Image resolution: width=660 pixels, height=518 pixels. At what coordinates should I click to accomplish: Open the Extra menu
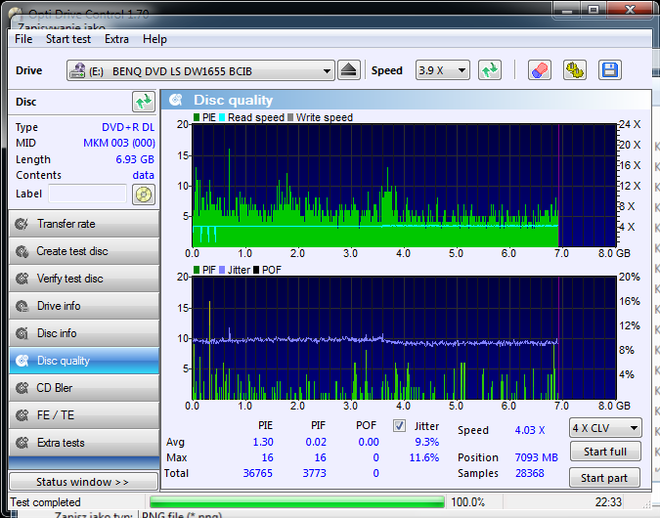click(116, 39)
